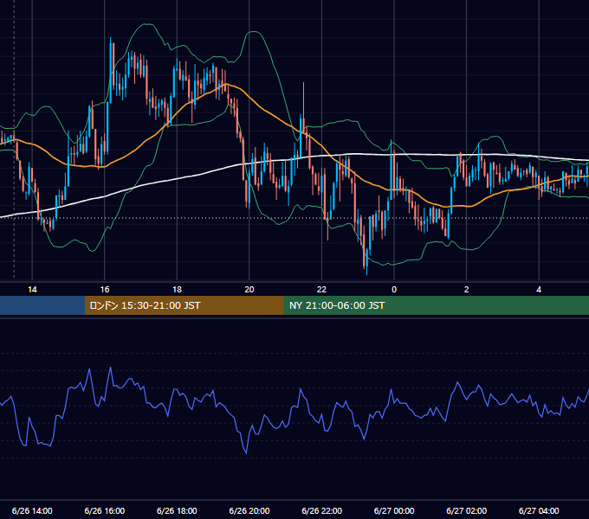Click the 6/26 20:00 time label
589x519 pixels.
249,510
